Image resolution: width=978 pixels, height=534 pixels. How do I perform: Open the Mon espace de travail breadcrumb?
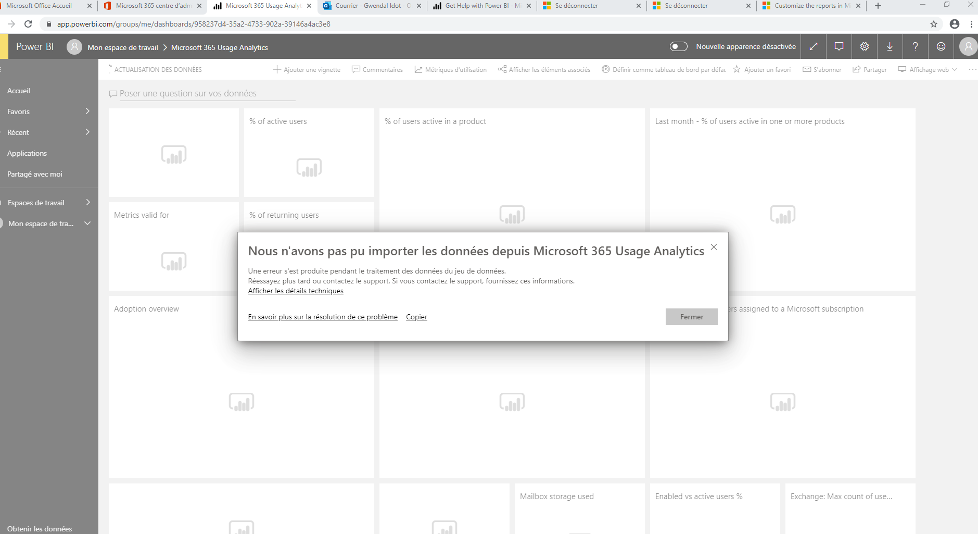coord(123,47)
